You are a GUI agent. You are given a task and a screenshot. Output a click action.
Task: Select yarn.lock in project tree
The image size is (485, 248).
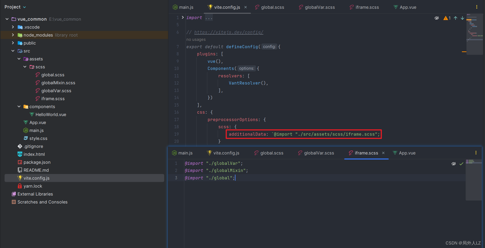(33, 186)
